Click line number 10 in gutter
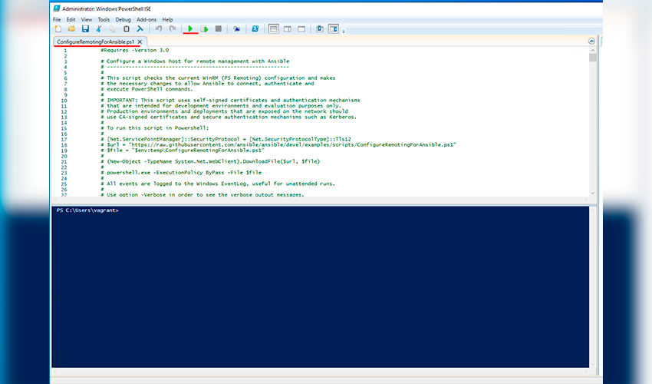The width and height of the screenshot is (652, 384). [64, 101]
